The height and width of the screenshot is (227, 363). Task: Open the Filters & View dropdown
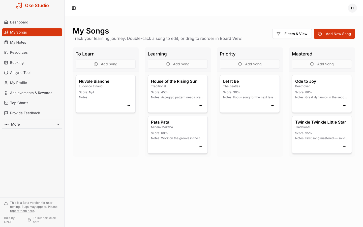[292, 34]
